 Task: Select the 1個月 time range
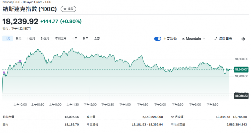31,39
